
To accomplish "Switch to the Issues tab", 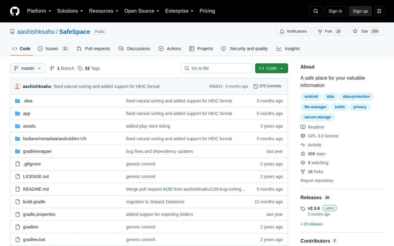I will coord(53,49).
